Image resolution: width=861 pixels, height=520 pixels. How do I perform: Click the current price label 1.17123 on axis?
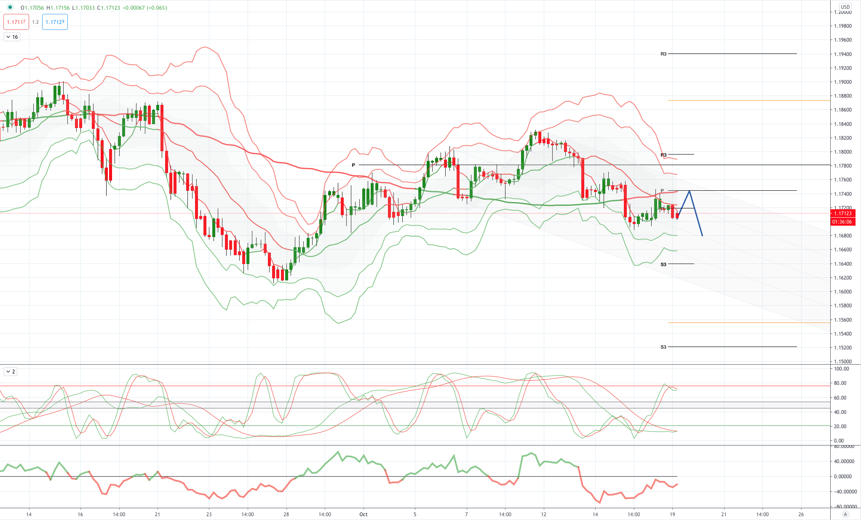(842, 213)
